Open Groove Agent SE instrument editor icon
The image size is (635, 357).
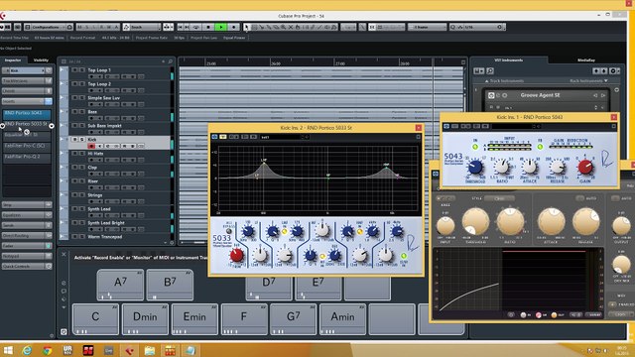[x=491, y=95]
